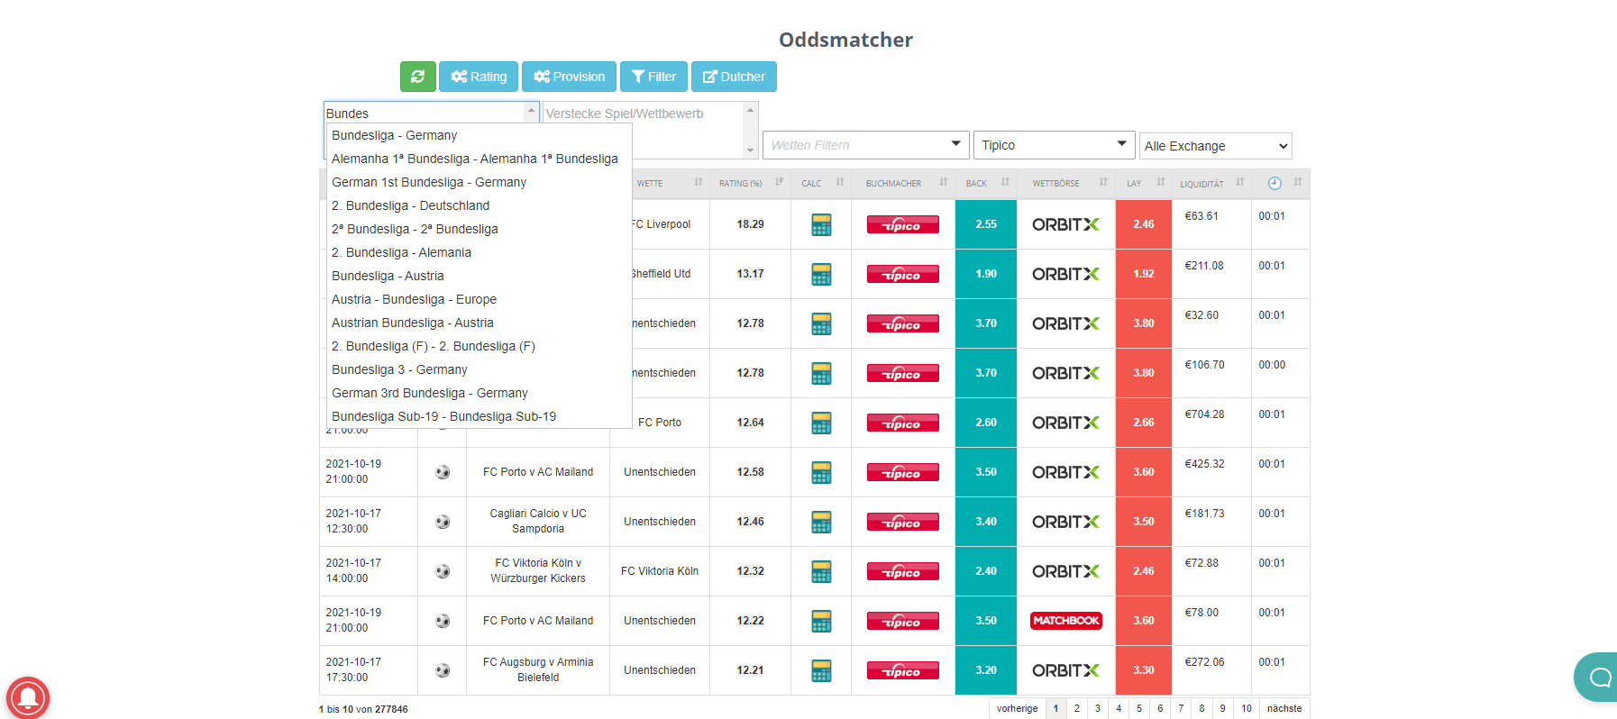Sort by WETTE column
The height and width of the screenshot is (719, 1617).
point(669,183)
